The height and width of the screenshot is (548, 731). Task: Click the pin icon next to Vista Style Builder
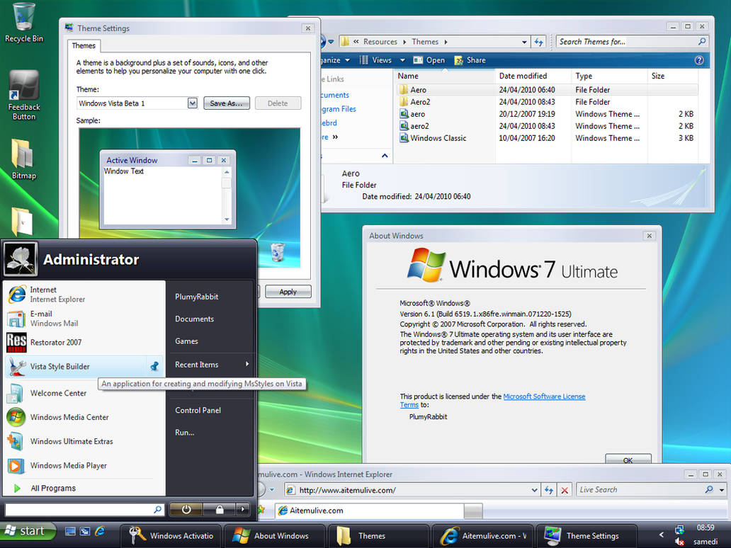(154, 367)
